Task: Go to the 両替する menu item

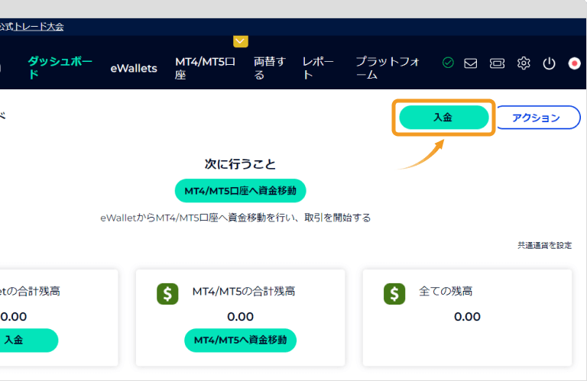Action: pyautogui.click(x=269, y=68)
